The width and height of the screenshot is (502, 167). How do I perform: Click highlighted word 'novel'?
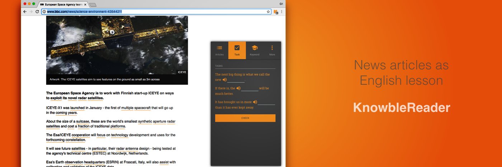[72, 98]
